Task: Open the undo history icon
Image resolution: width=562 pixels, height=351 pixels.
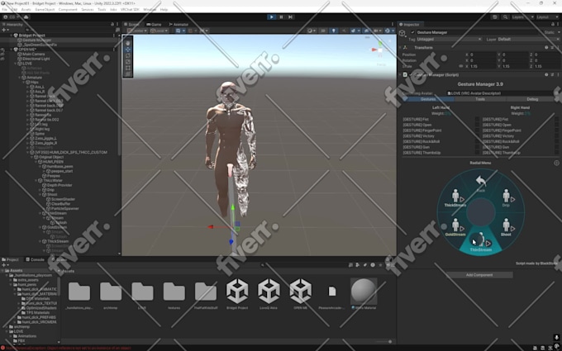Action: (x=495, y=17)
